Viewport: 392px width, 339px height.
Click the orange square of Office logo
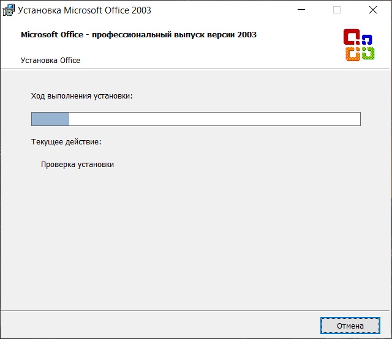click(x=353, y=54)
